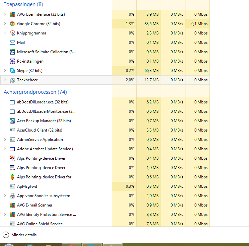Click the 0,1 Mbps network value
This screenshot has height=246, width=249.
[x=199, y=24]
